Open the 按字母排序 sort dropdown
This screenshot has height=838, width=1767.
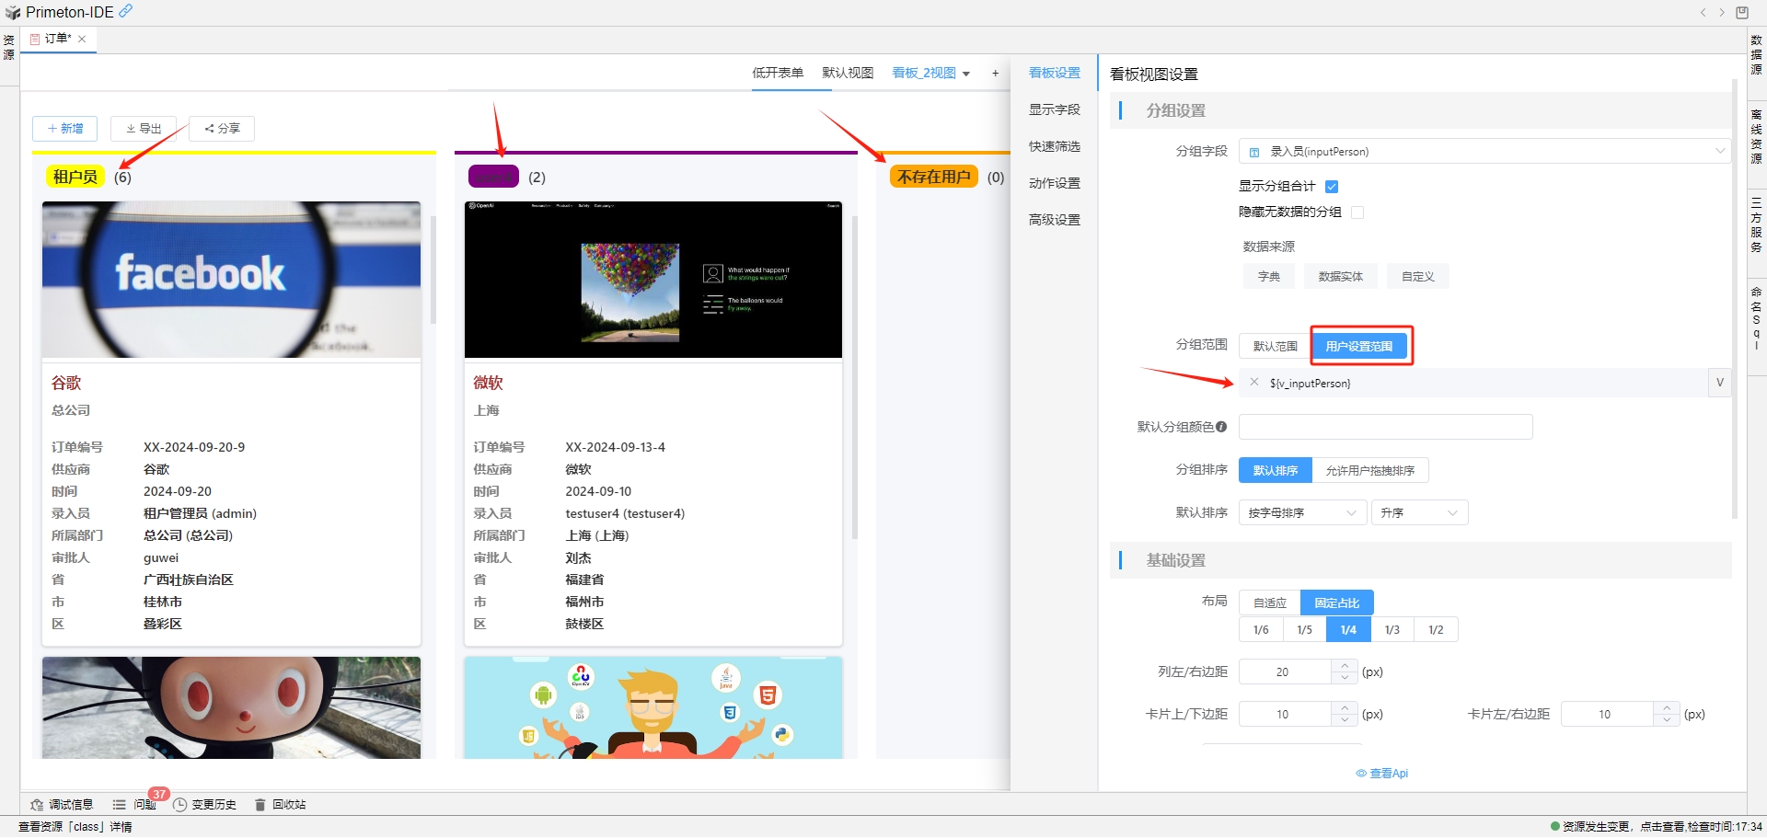click(x=1301, y=513)
